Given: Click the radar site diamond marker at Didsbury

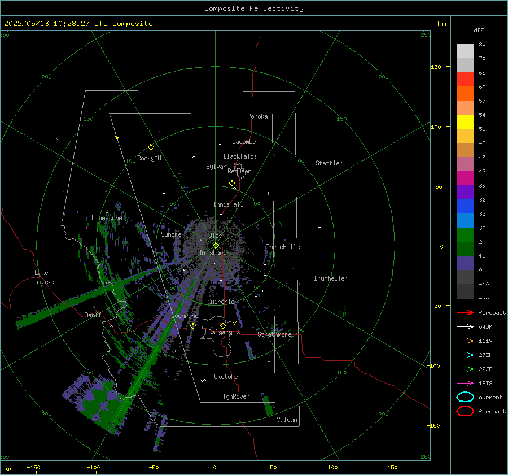Looking at the screenshot, I should [216, 246].
